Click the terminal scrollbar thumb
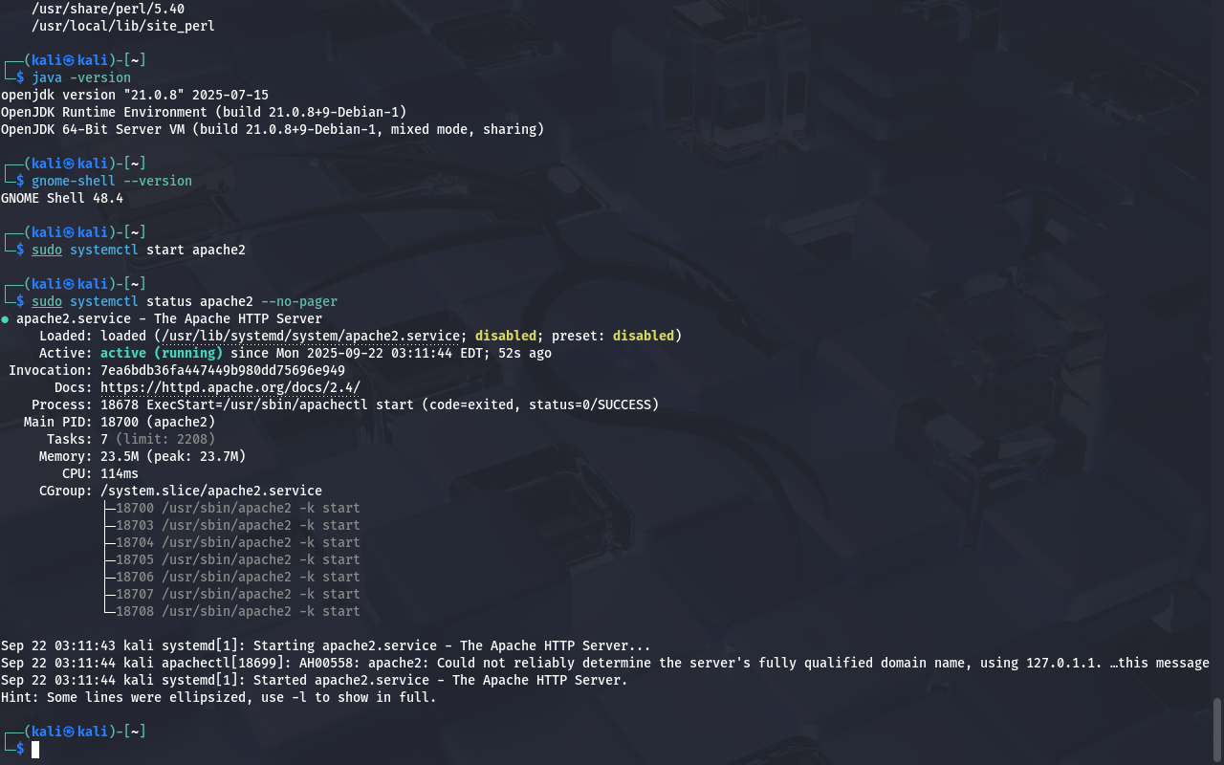The width and height of the screenshot is (1224, 765). click(x=1217, y=730)
